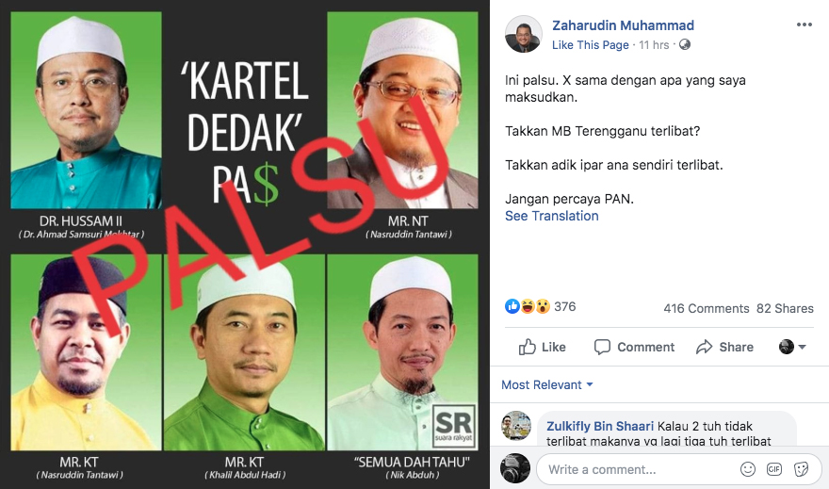The image size is (829, 489).
Task: Open the post options three-dot menu
Action: coord(805,24)
